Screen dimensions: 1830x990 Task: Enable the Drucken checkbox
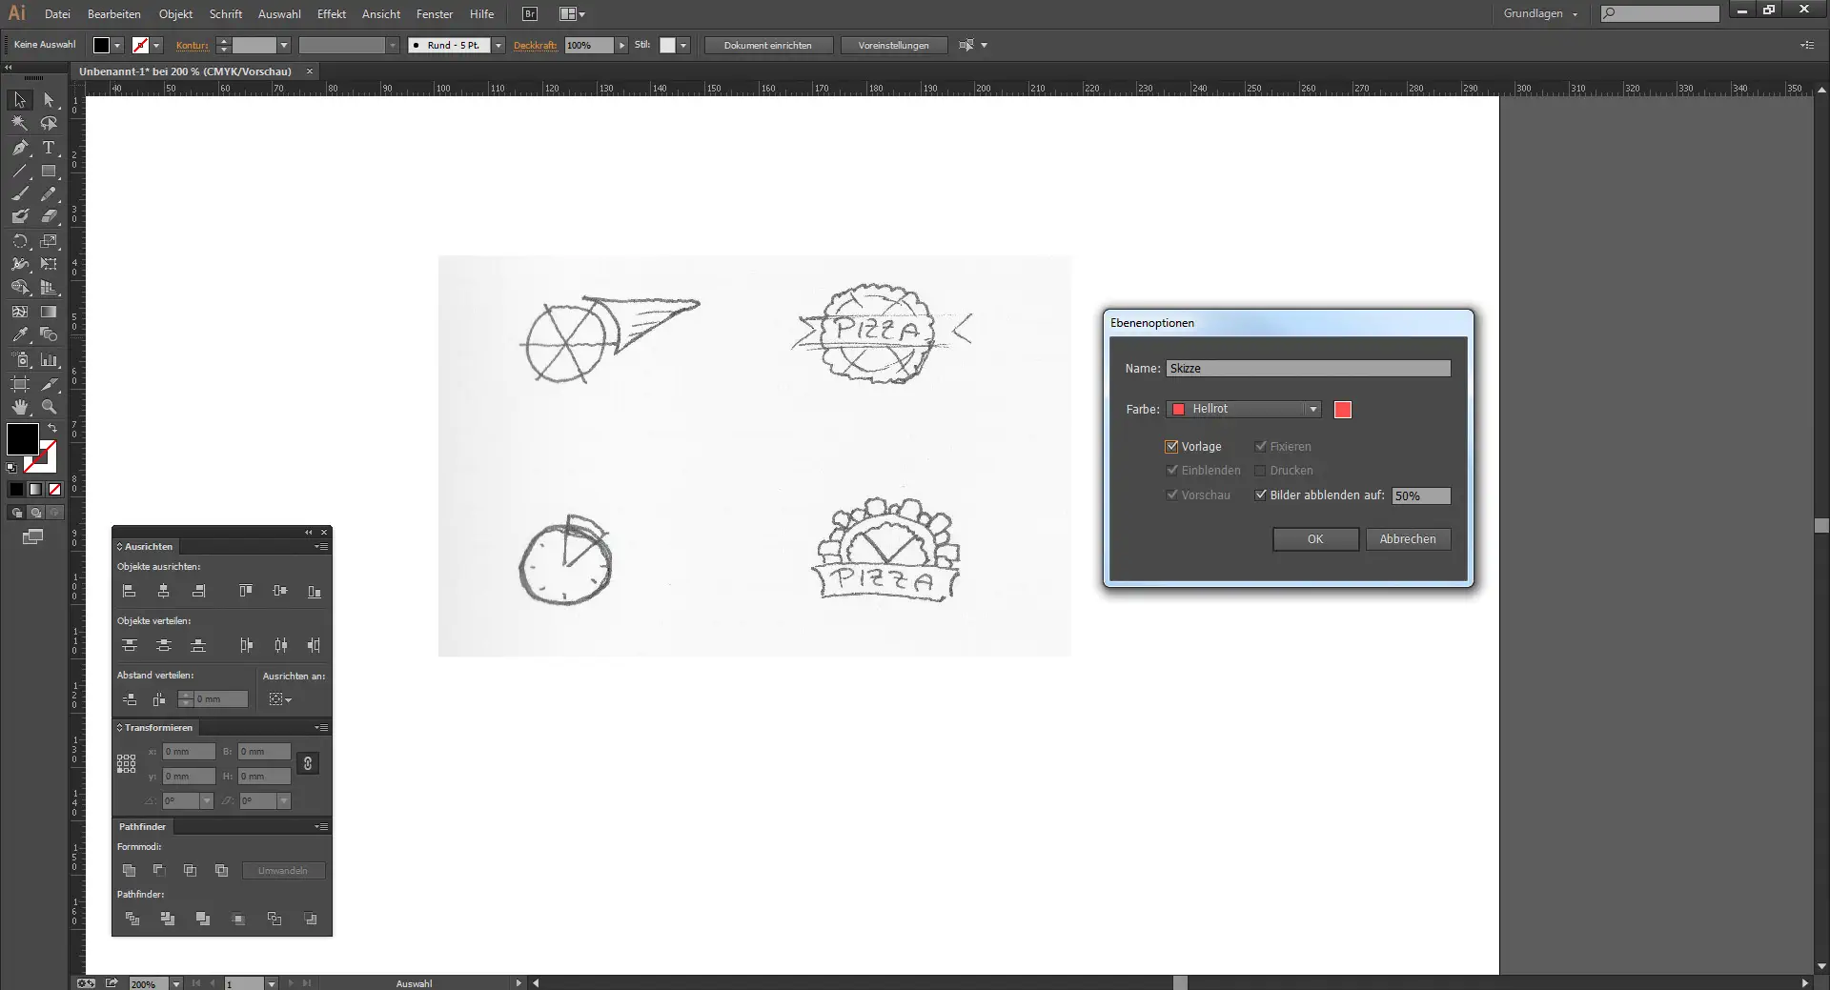1260,471
